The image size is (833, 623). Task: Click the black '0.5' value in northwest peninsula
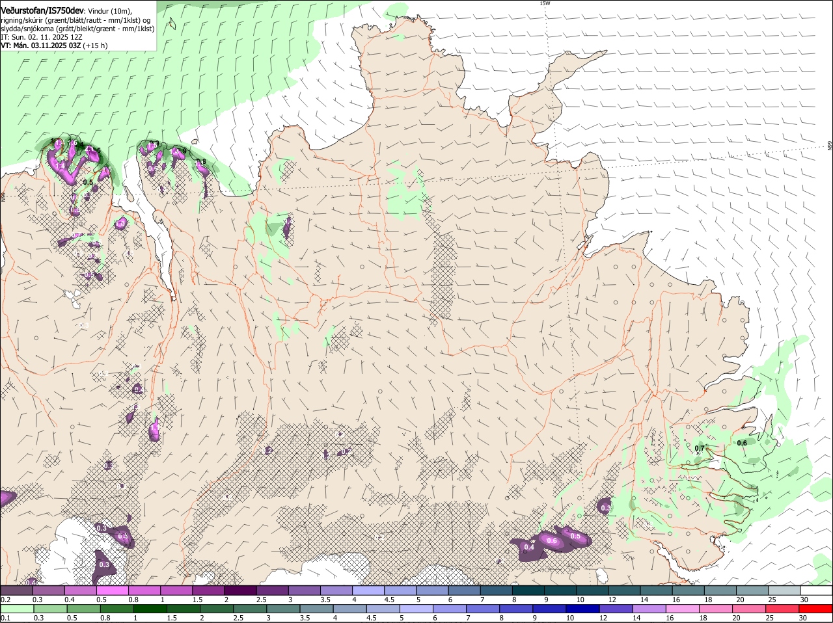point(89,182)
